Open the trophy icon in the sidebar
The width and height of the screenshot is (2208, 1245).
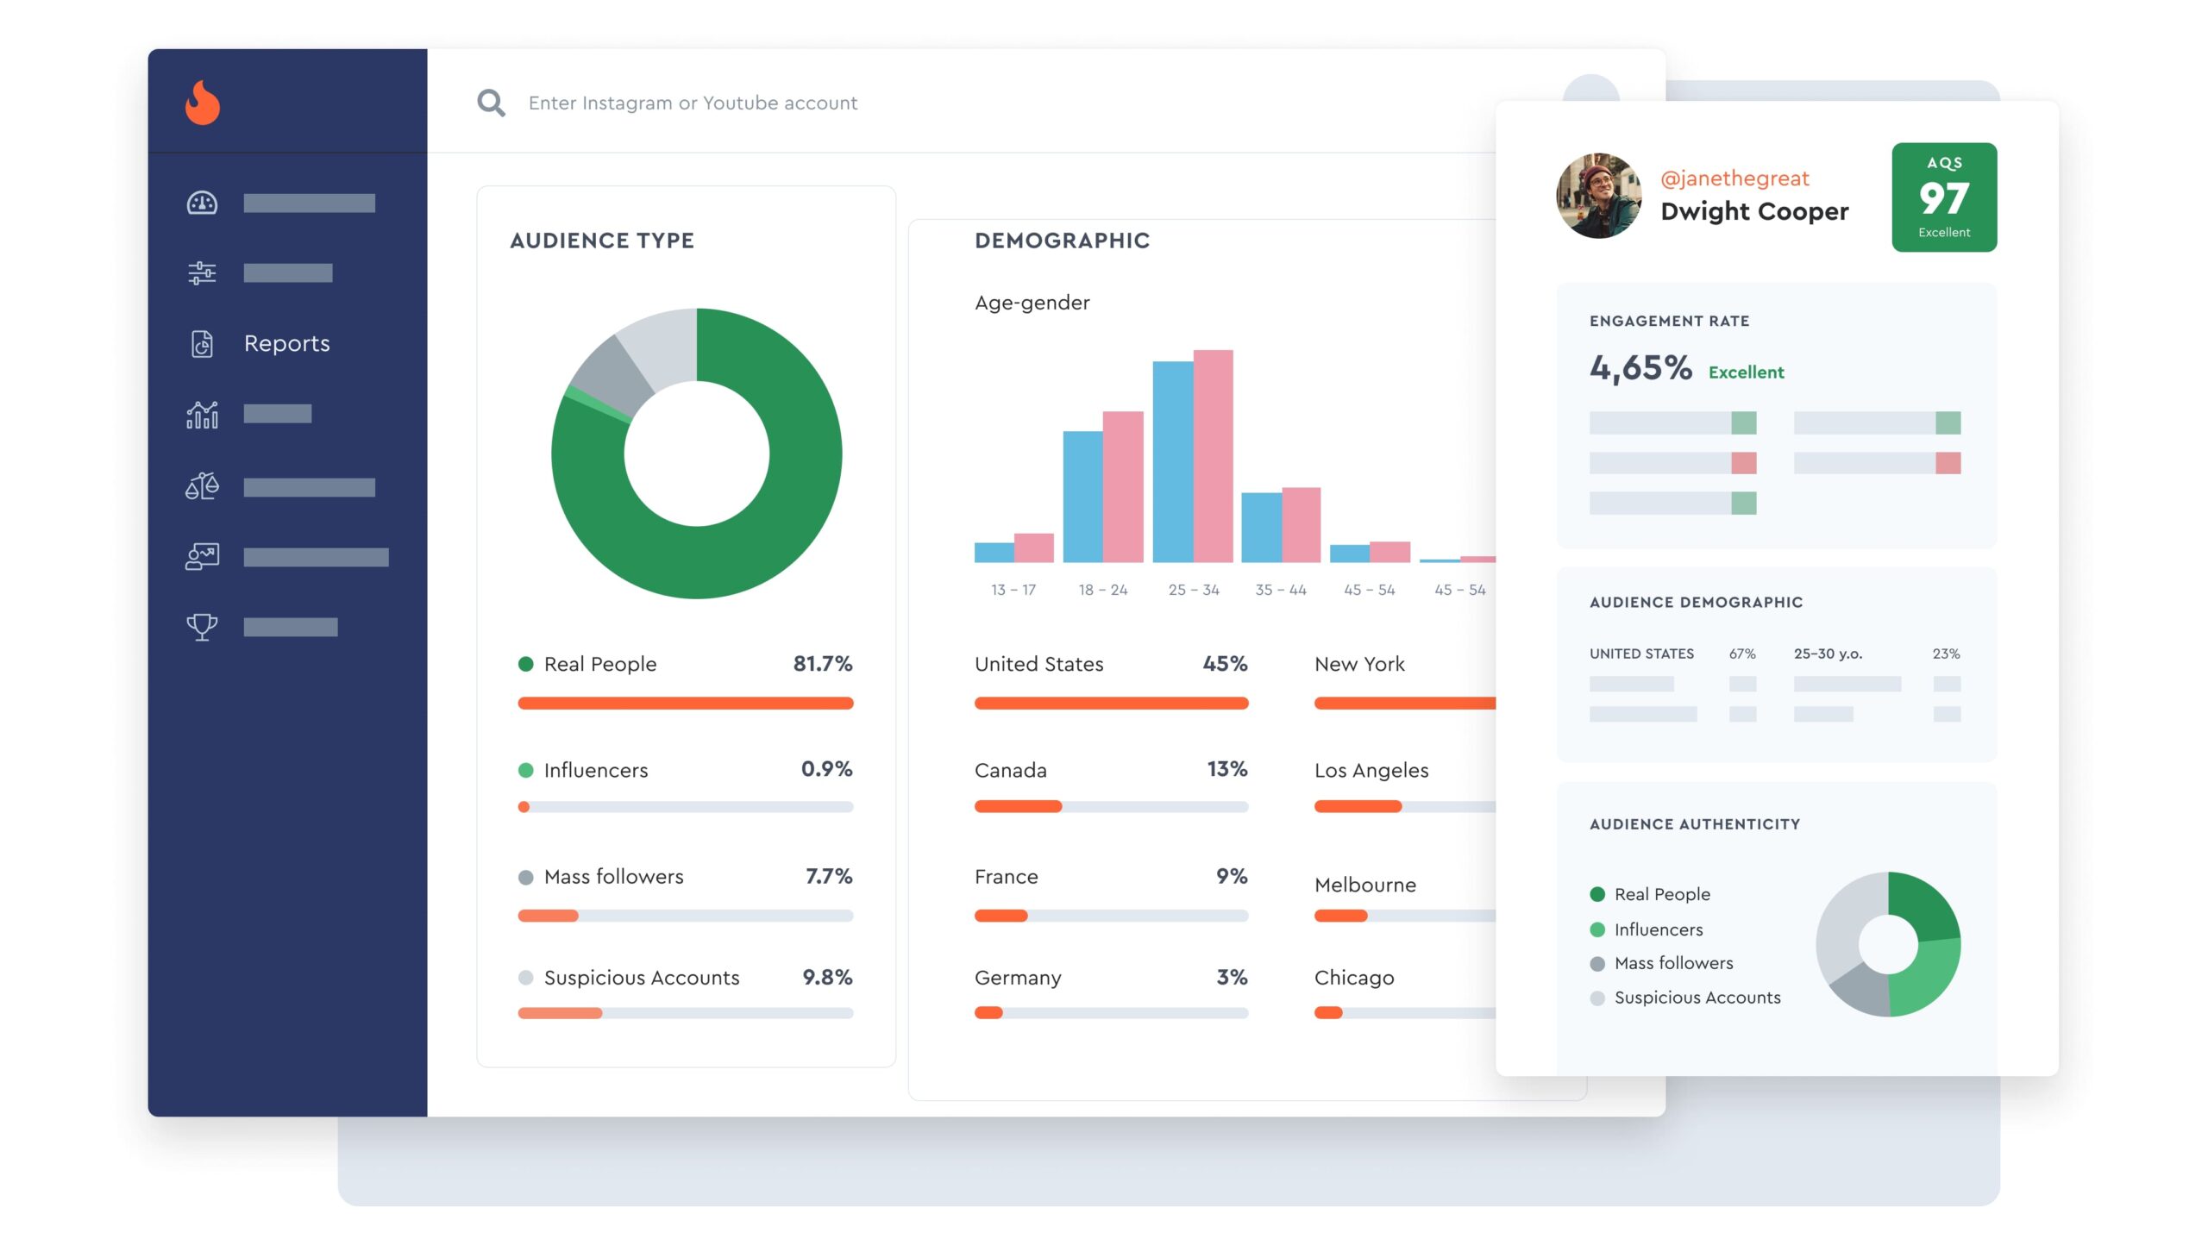(x=203, y=627)
